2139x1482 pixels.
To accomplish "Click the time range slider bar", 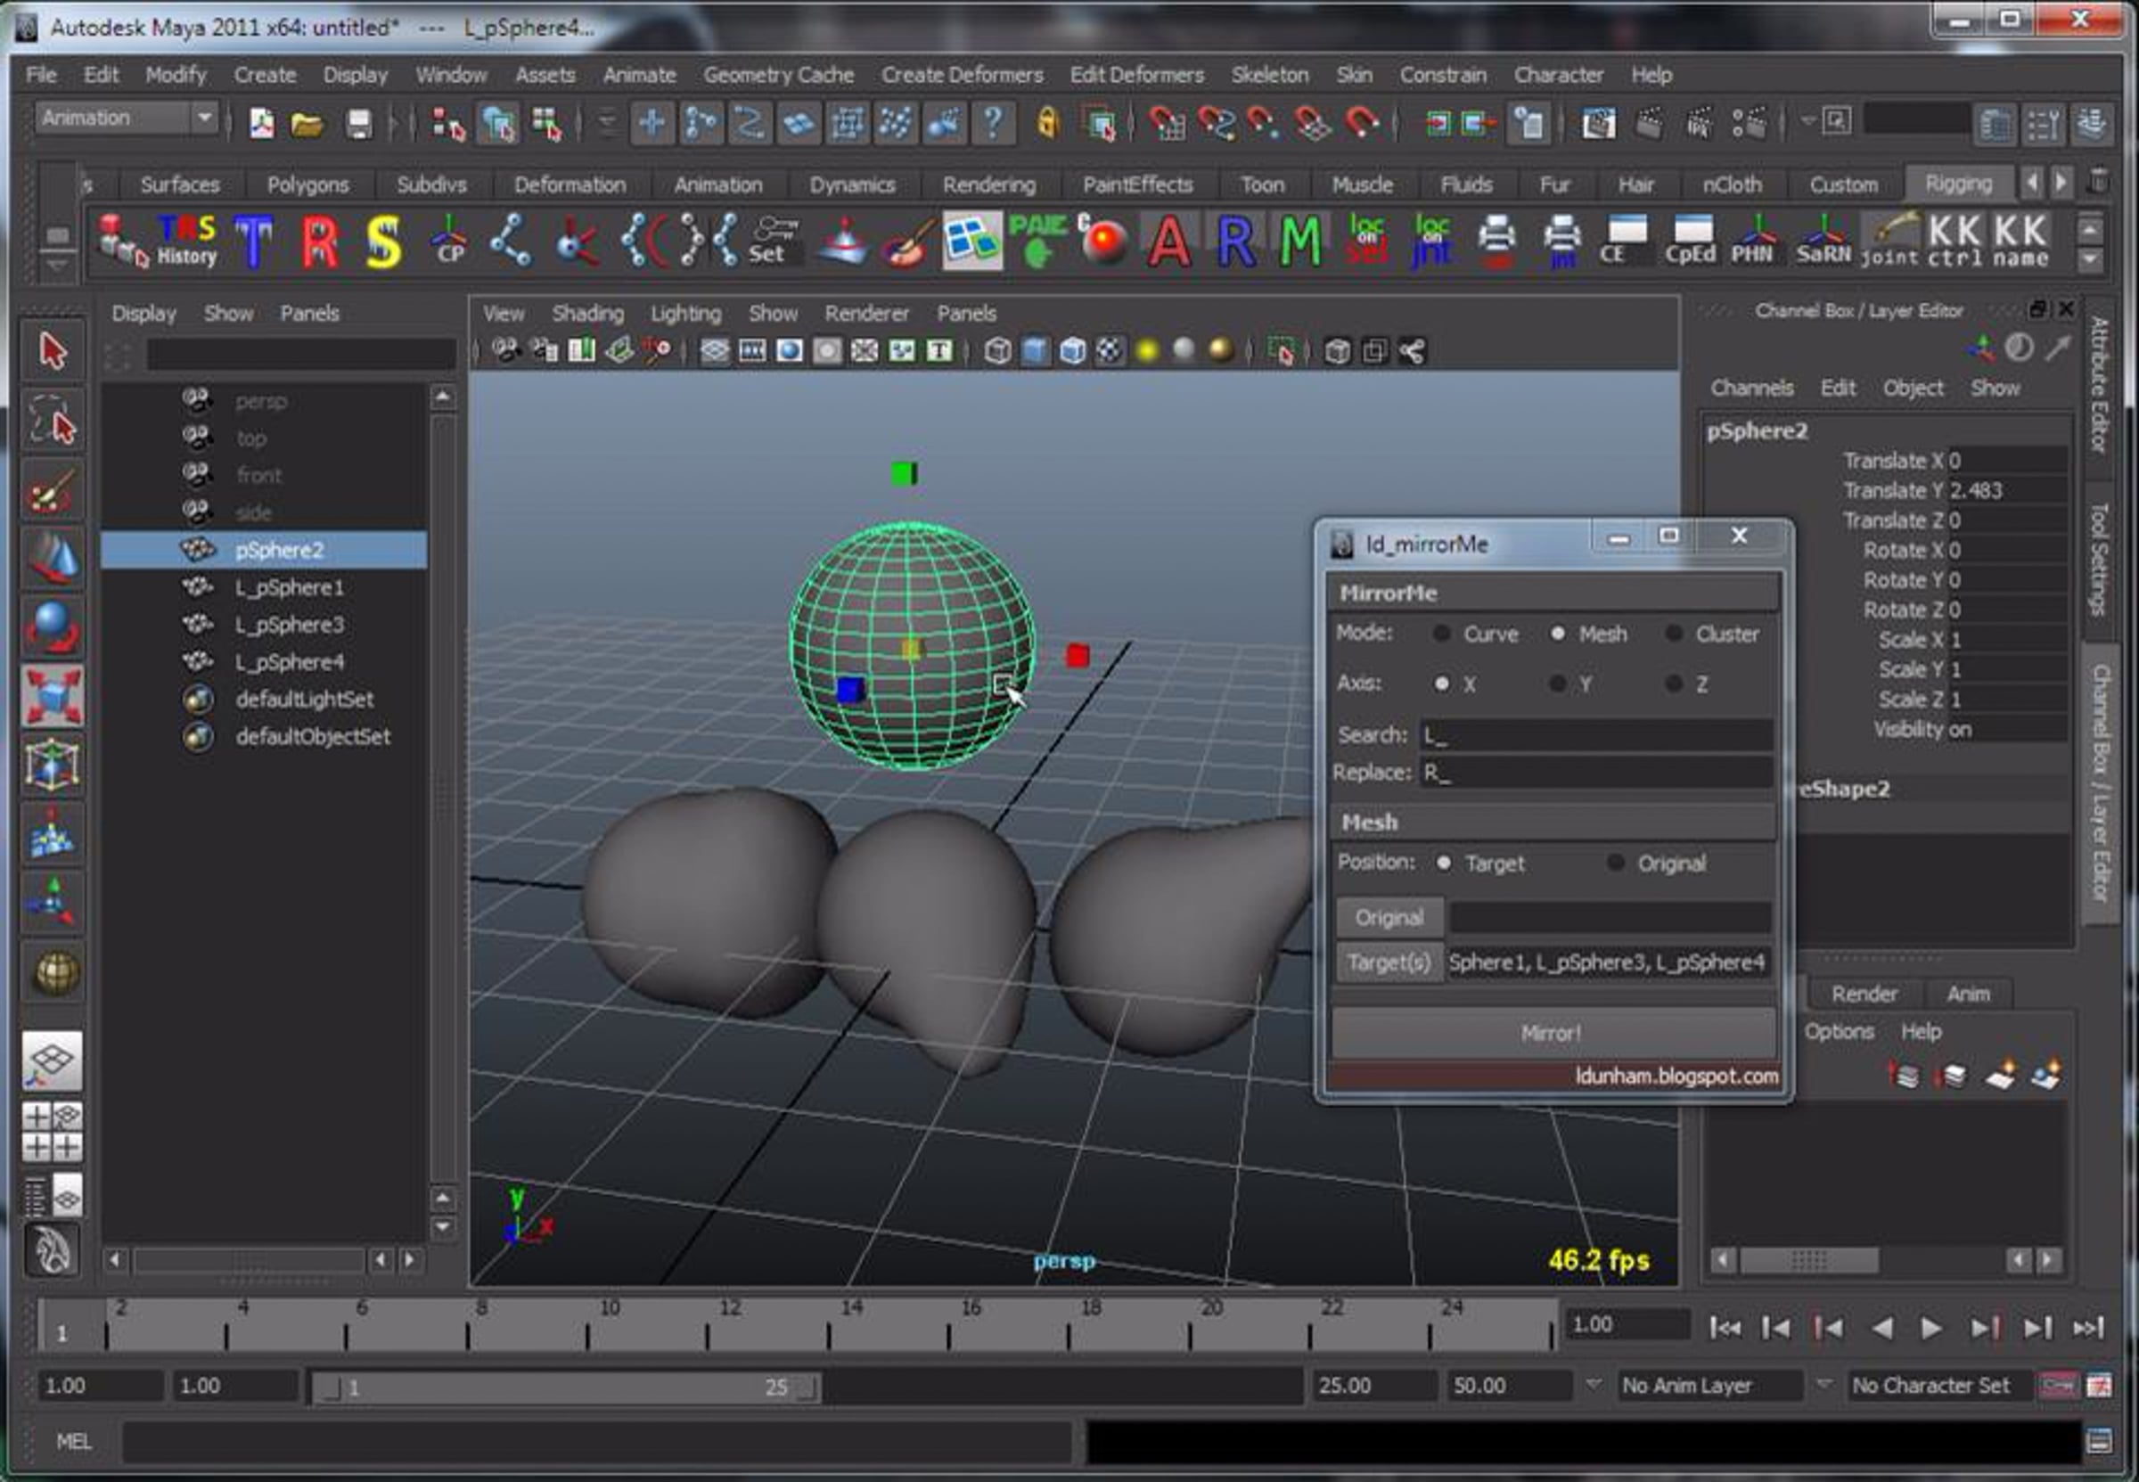I will 565,1388.
